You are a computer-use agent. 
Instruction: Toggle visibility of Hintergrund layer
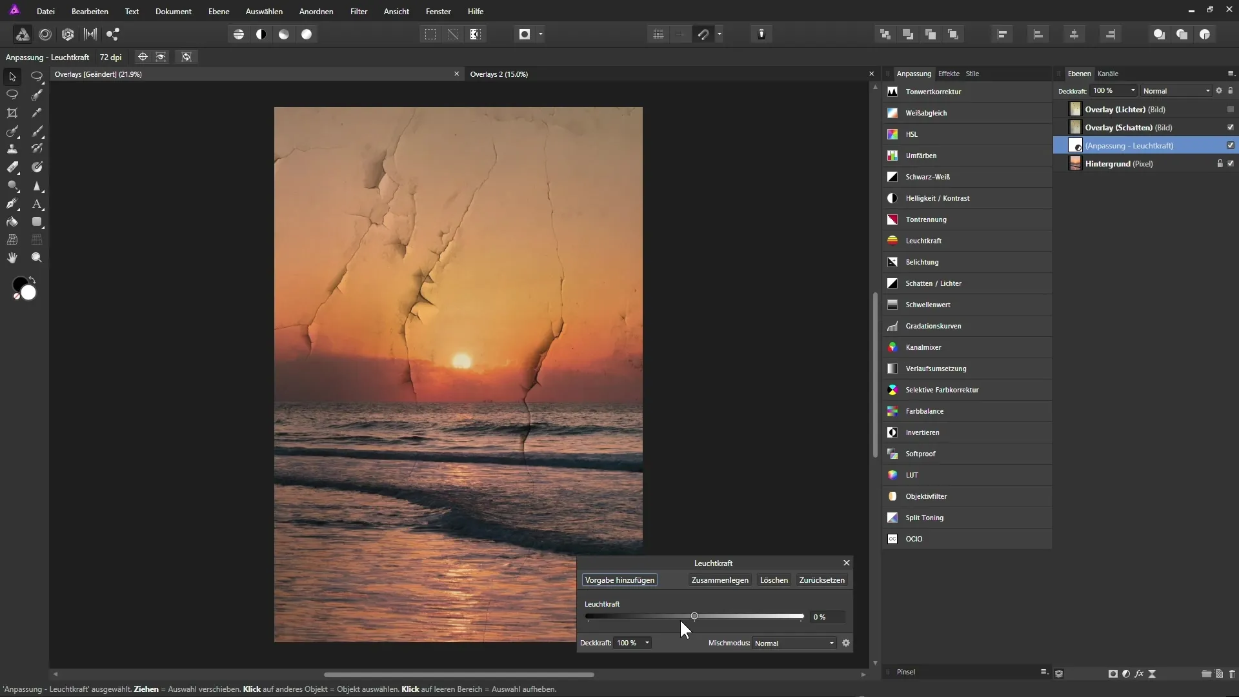click(x=1231, y=163)
